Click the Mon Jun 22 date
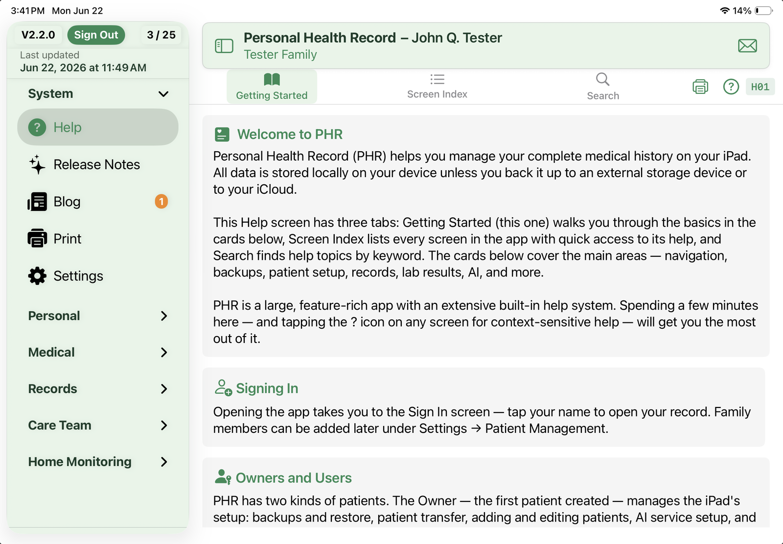This screenshot has height=544, width=783. [x=77, y=11]
